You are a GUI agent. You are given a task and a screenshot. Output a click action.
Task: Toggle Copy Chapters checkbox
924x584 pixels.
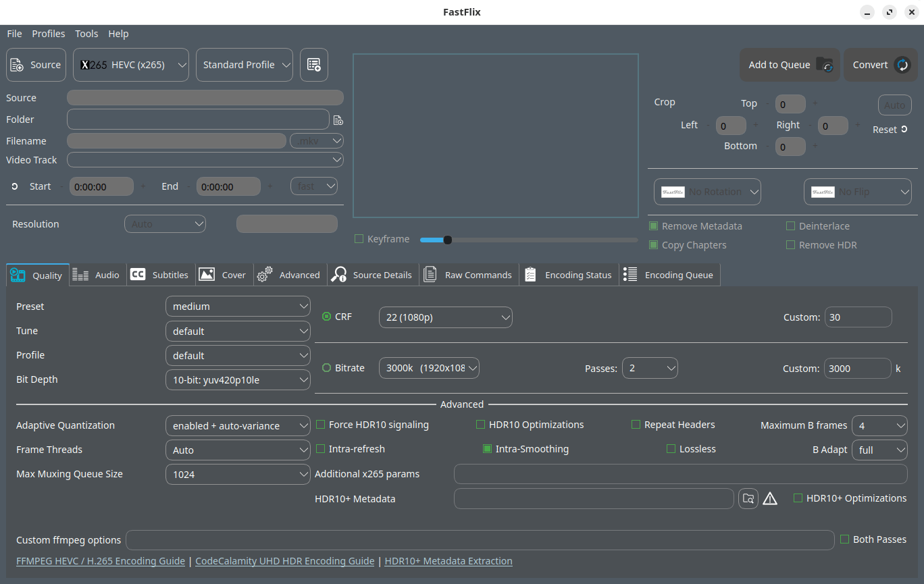tap(653, 245)
